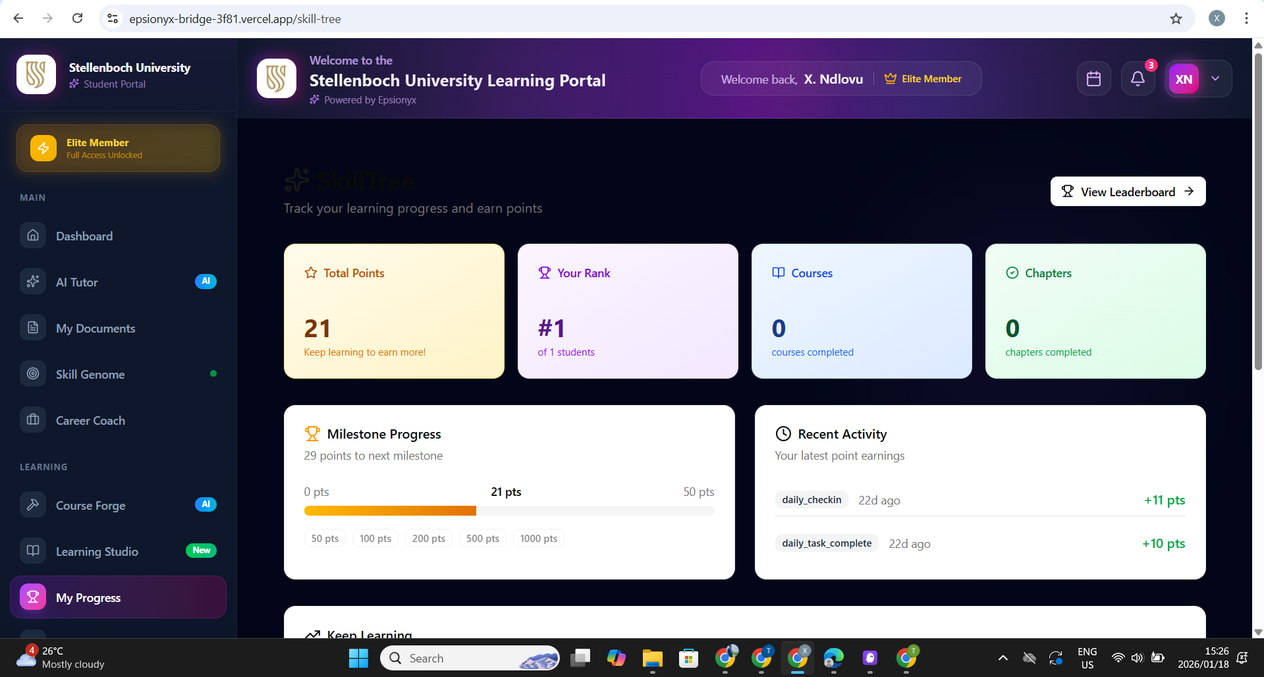Click the browser forward arrow
The width and height of the screenshot is (1264, 677).
coord(47,18)
